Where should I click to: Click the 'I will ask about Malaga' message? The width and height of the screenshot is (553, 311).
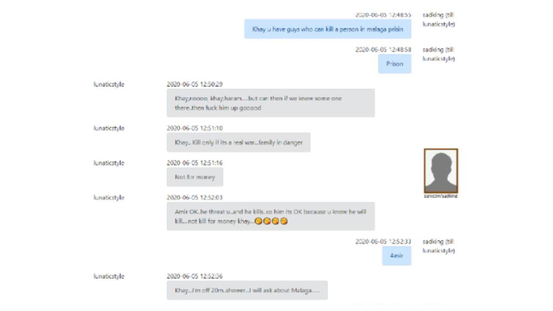point(247,290)
